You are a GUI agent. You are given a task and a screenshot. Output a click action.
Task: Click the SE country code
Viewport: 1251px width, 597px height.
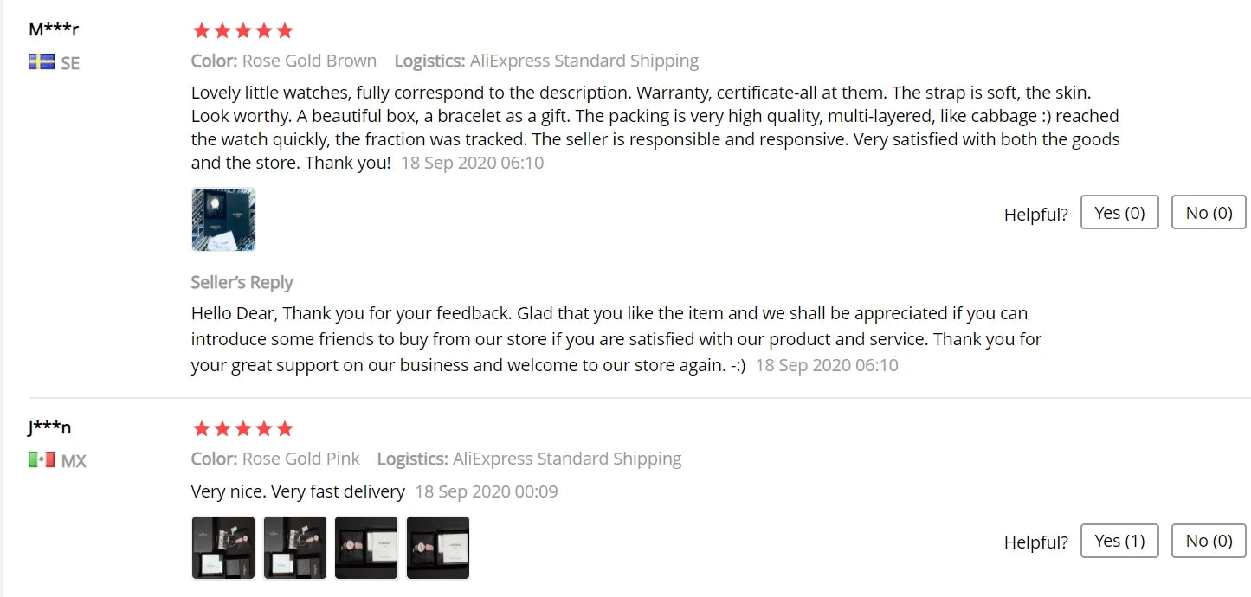pyautogui.click(x=70, y=63)
